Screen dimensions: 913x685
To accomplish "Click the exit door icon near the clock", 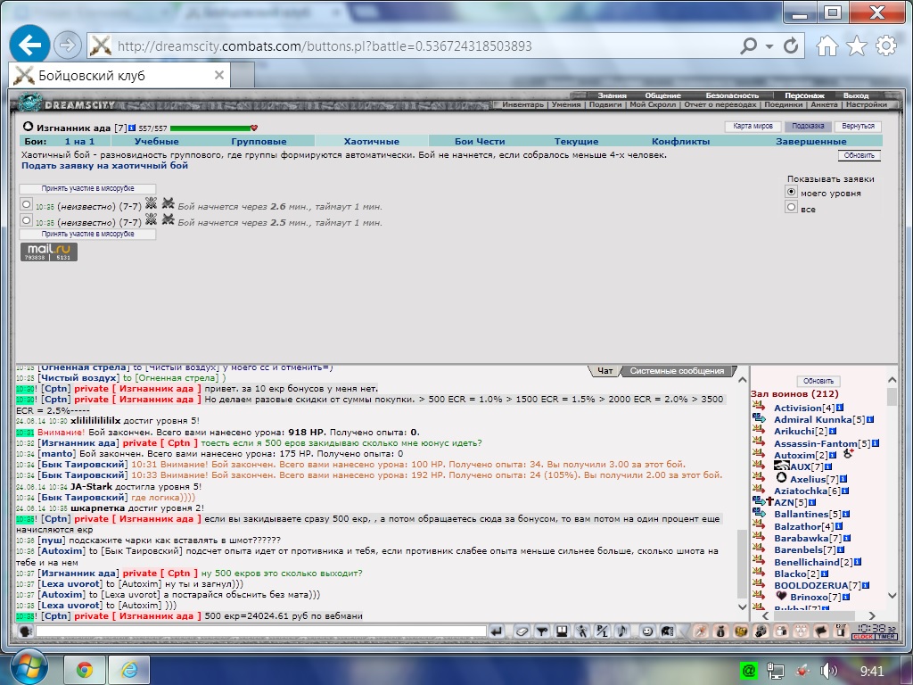I will [841, 631].
